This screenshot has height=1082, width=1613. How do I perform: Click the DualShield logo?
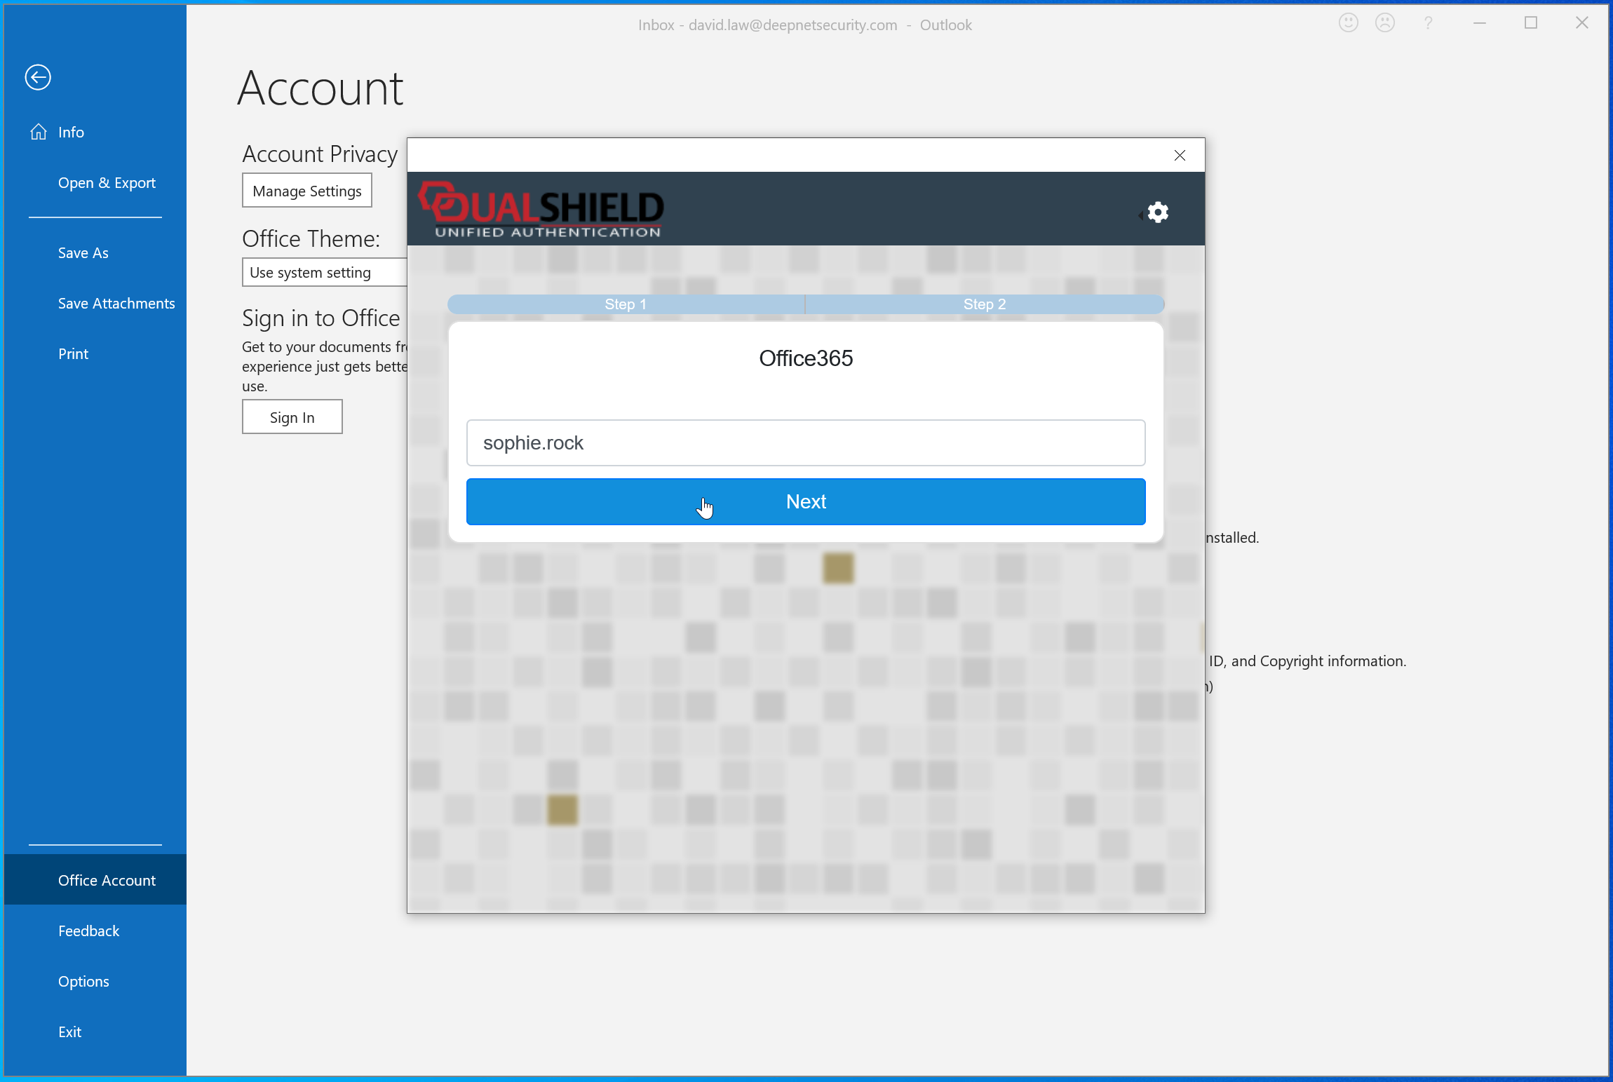pyautogui.click(x=541, y=209)
